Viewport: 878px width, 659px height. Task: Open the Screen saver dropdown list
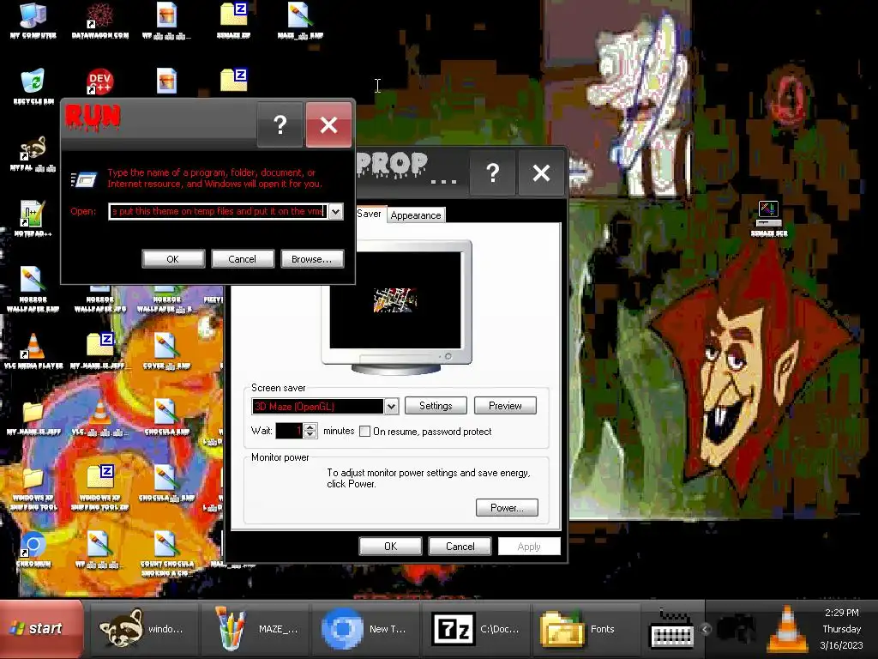tap(391, 406)
